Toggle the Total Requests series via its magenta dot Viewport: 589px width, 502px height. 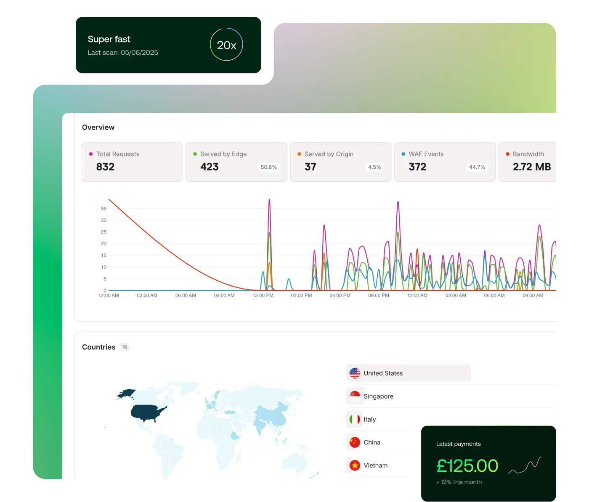point(90,154)
